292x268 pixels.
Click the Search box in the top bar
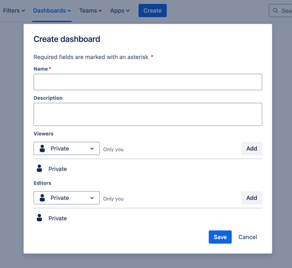tap(285, 11)
